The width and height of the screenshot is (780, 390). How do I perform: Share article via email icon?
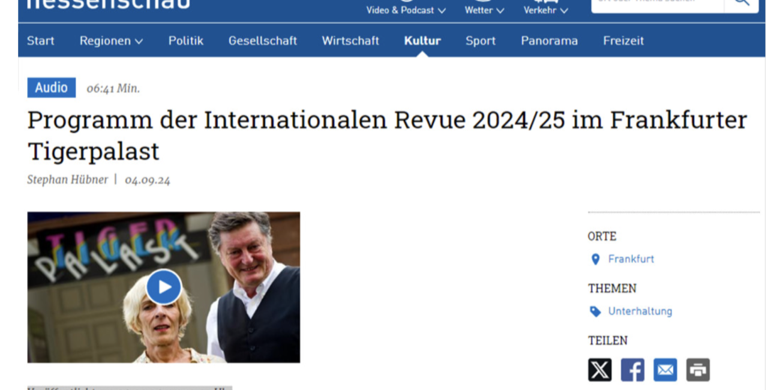(x=665, y=370)
